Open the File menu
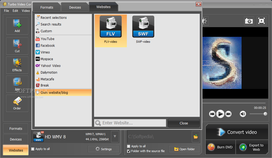This screenshot has width=272, height=158. (x=6, y=11)
